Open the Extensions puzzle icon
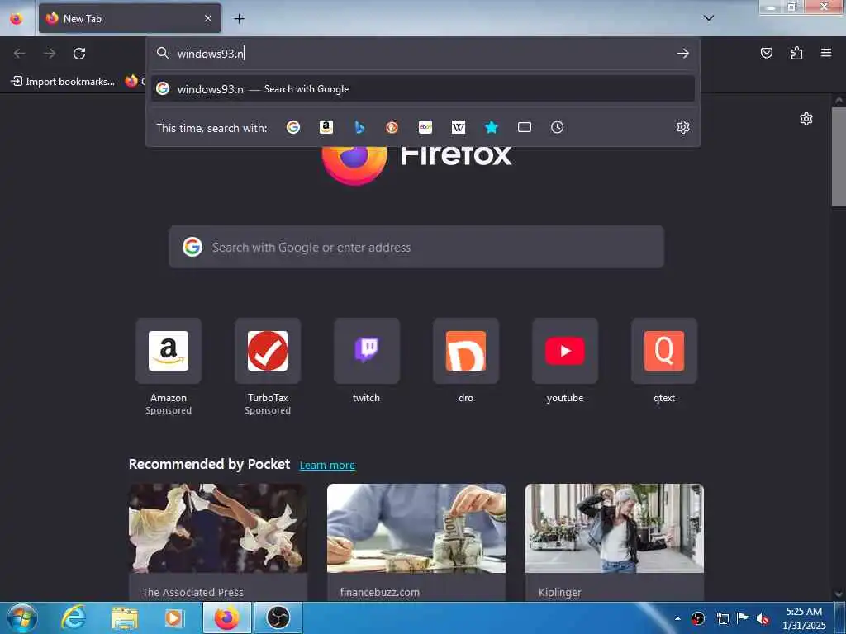 point(796,53)
